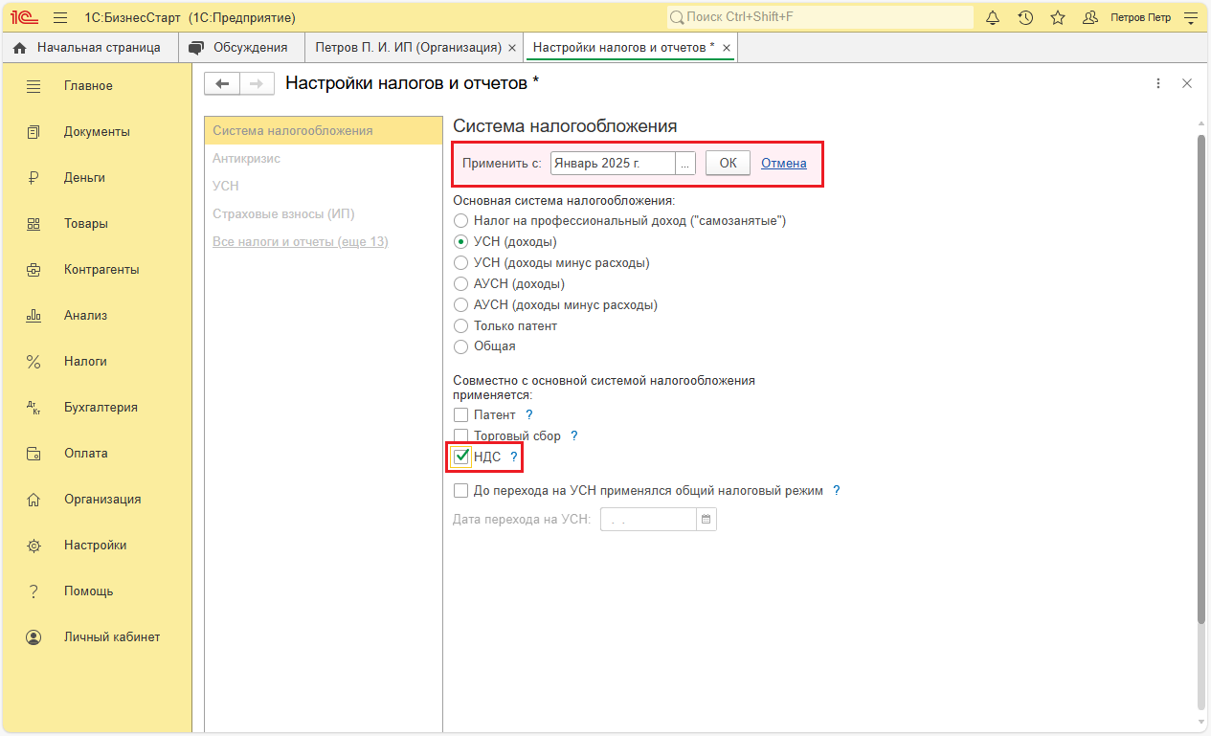Select Система налогообложения in left list
The height and width of the screenshot is (736, 1211).
click(324, 131)
